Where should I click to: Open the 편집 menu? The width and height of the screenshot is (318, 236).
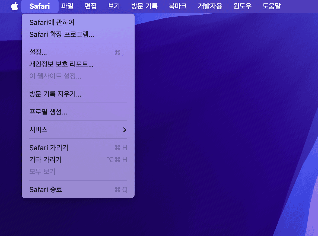tap(90, 6)
